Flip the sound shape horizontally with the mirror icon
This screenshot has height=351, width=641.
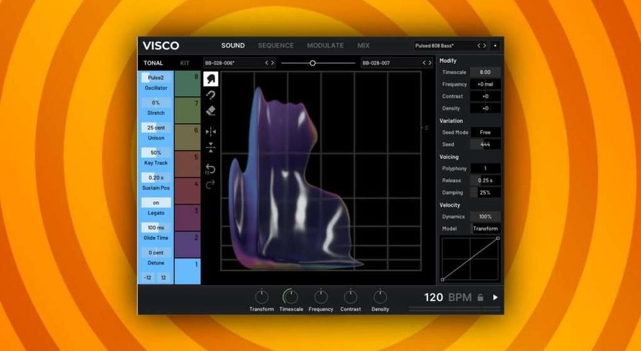[210, 131]
